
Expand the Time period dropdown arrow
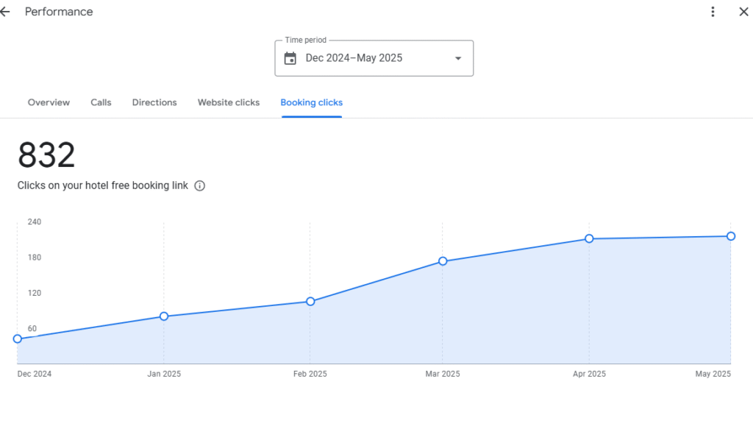458,58
